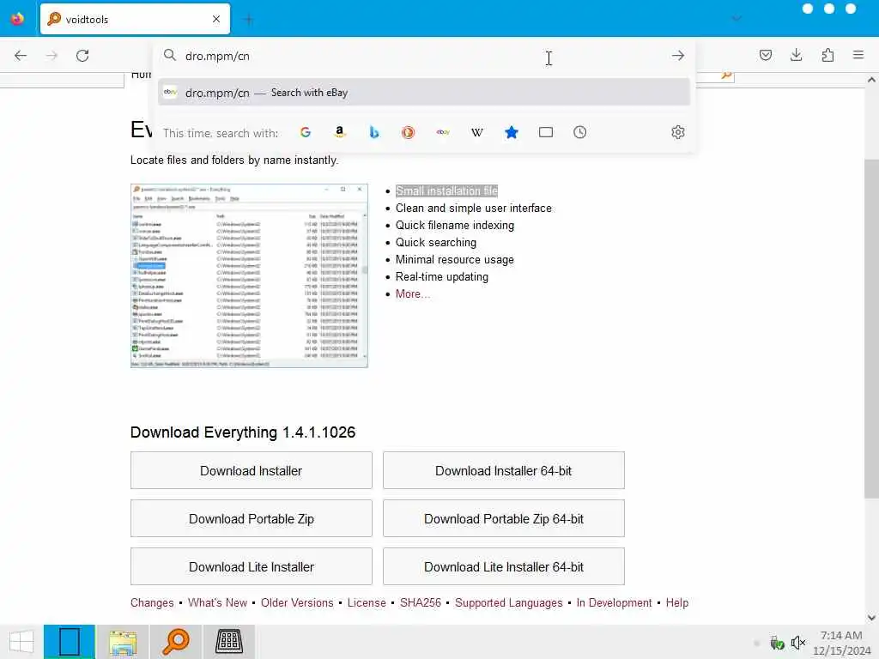The height and width of the screenshot is (659, 879).
Task: Open the on-screen keyboard taskbar icon
Action: click(x=229, y=642)
